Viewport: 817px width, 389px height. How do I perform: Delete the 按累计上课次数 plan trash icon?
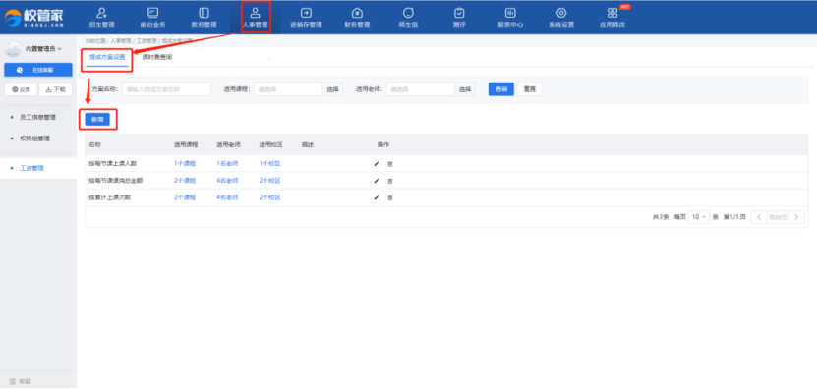pos(390,197)
